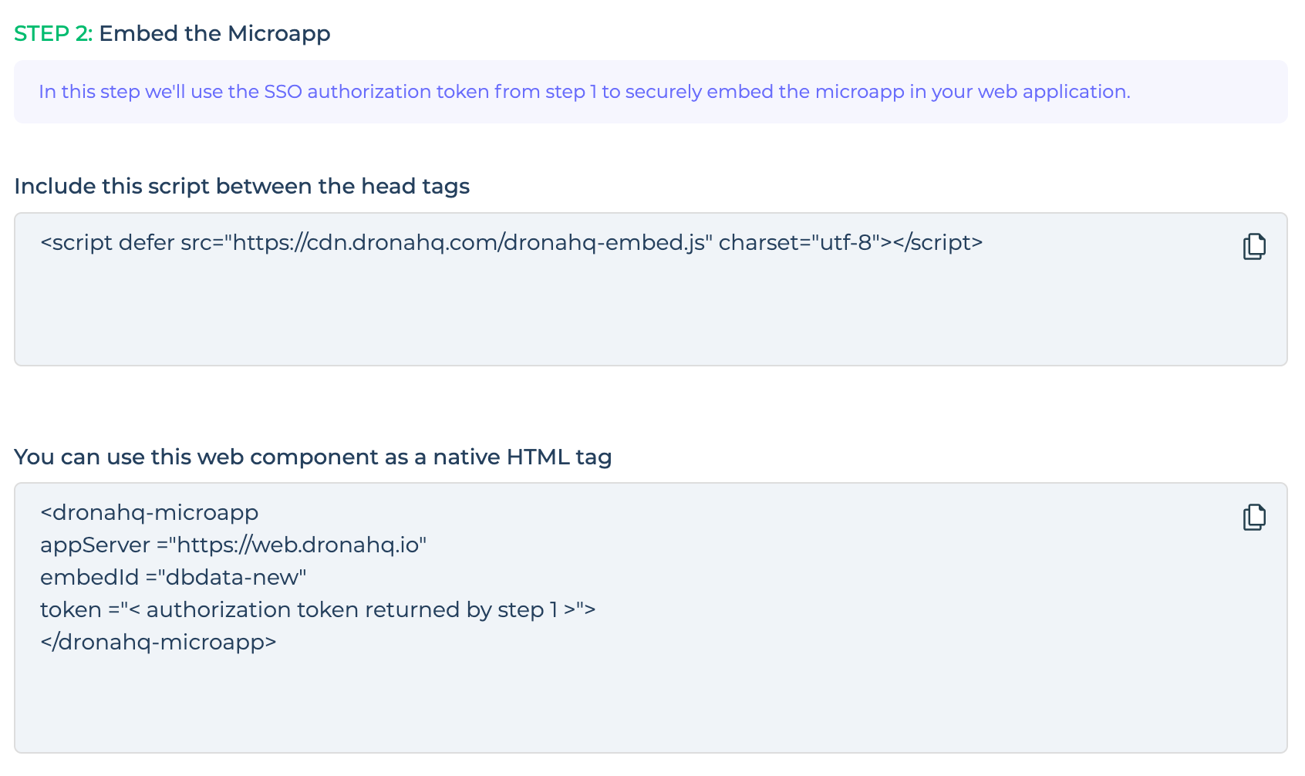Click the authorization token placeholder text

352,609
